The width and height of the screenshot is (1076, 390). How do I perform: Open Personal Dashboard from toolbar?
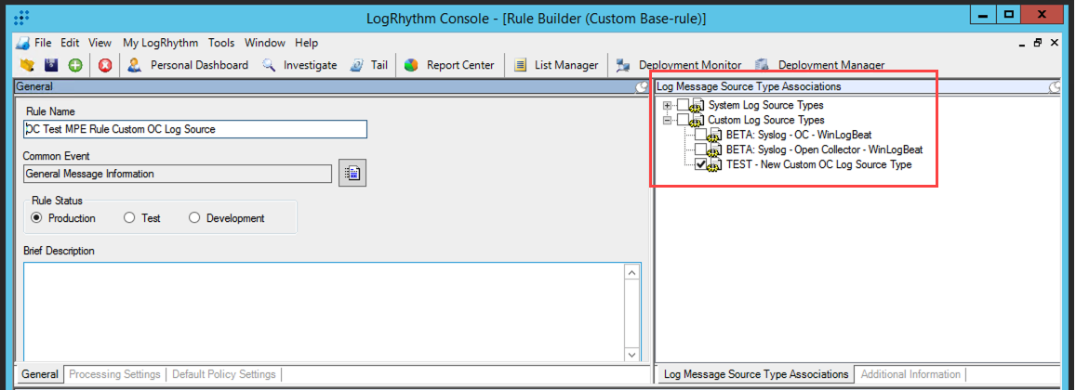189,65
